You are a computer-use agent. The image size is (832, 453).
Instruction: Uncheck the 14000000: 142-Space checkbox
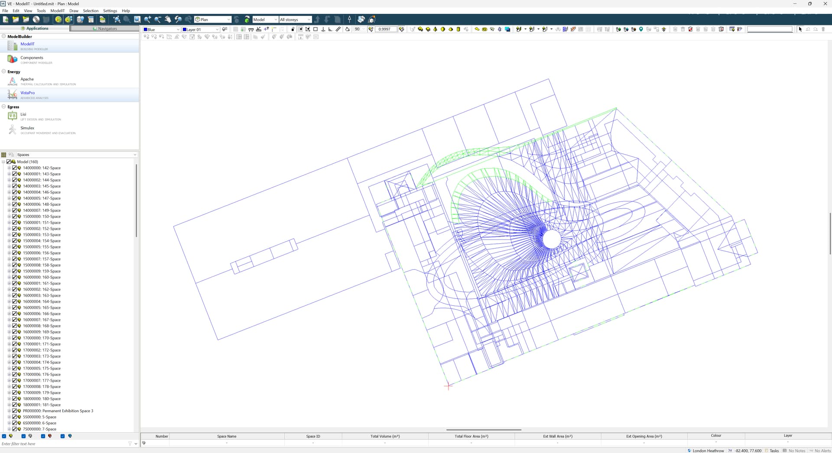point(14,168)
